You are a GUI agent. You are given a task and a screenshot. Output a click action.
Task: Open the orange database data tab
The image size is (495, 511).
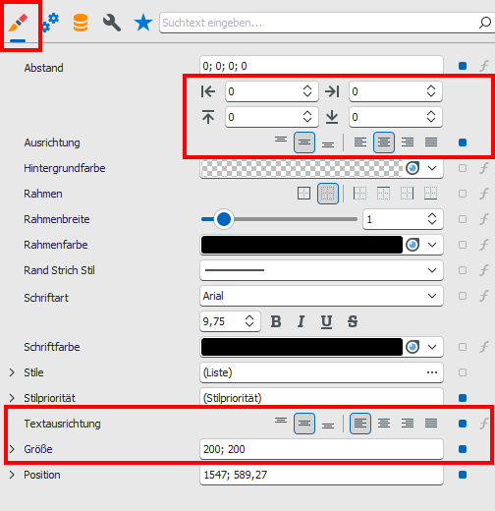81,23
